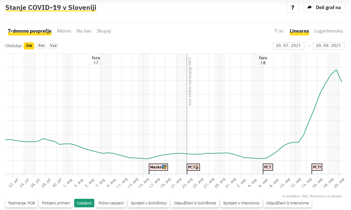Open the start date field 20. 07. 2021
Image resolution: width=351 pixels, height=210 pixels.
(x=288, y=46)
